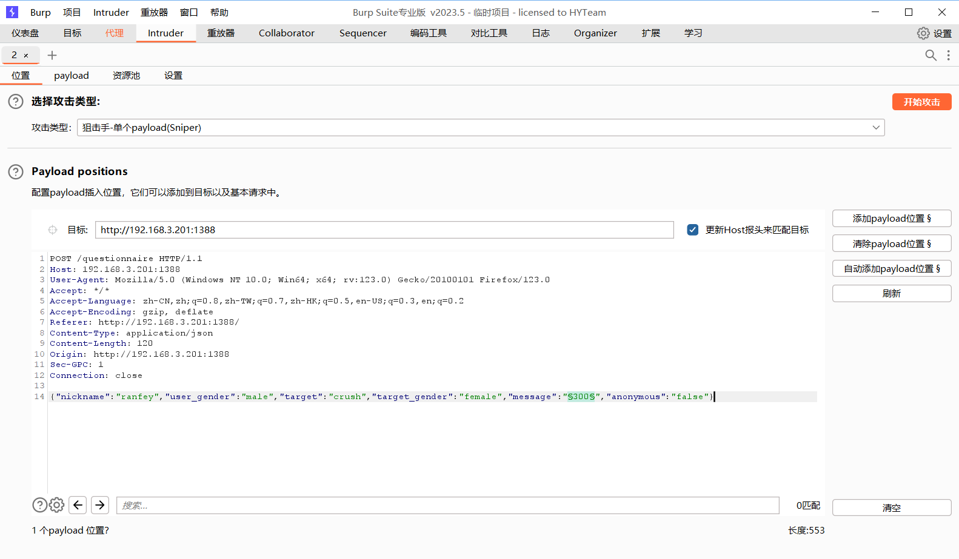
Task: Open the 项目 menu
Action: coord(72,12)
